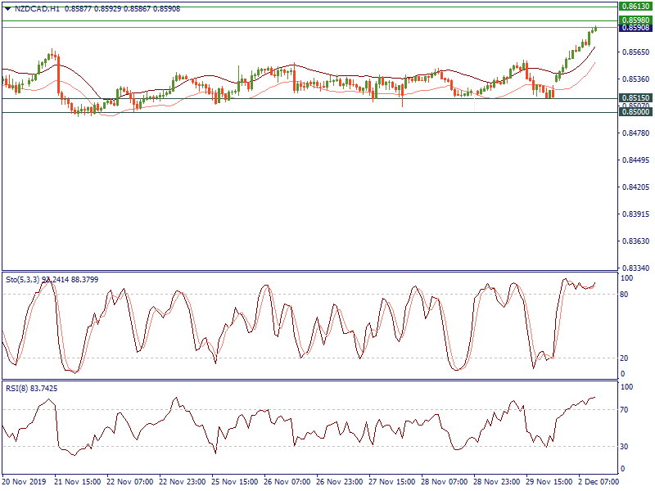Click the 0.85650 price axis label

click(x=635, y=52)
